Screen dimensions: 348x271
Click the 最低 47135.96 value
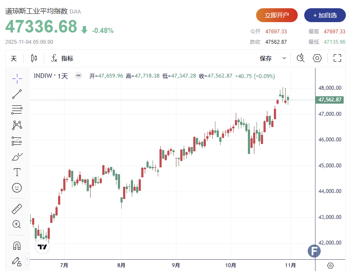coord(335,42)
